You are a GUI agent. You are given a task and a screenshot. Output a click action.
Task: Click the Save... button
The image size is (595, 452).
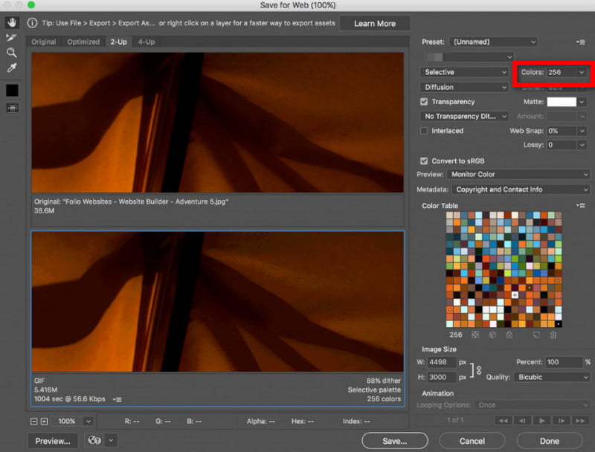[395, 441]
